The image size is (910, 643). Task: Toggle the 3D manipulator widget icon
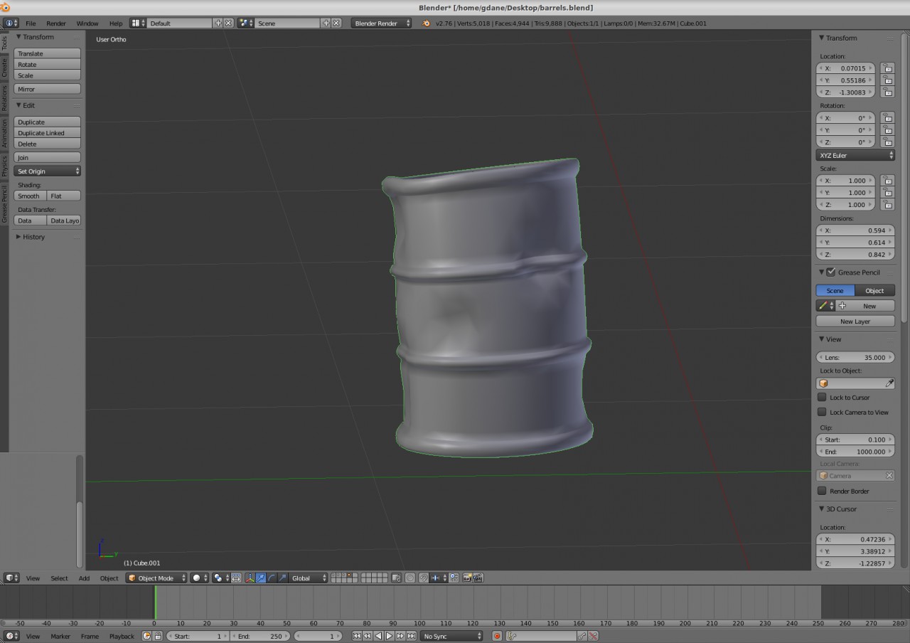(x=250, y=578)
